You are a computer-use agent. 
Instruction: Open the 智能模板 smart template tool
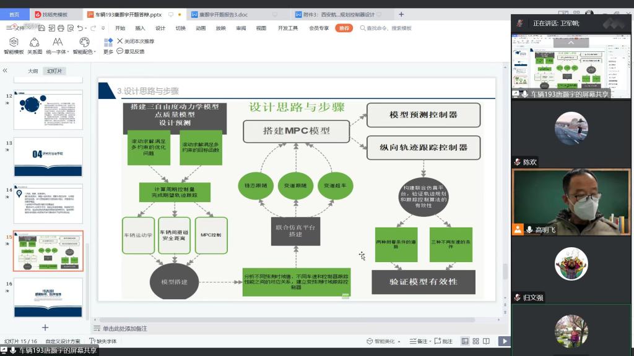(x=14, y=45)
